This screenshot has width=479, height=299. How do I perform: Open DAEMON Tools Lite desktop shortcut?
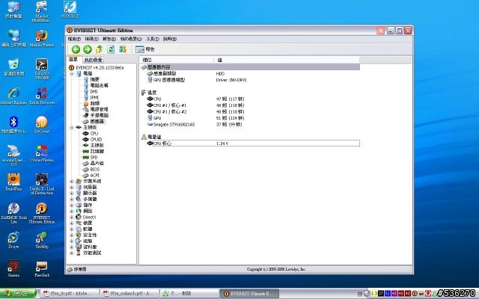pos(13,213)
